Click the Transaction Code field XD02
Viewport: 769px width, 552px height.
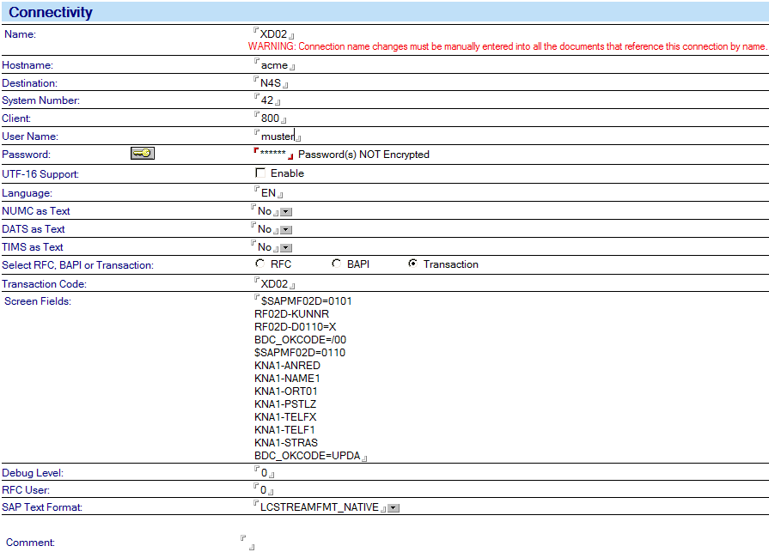275,283
